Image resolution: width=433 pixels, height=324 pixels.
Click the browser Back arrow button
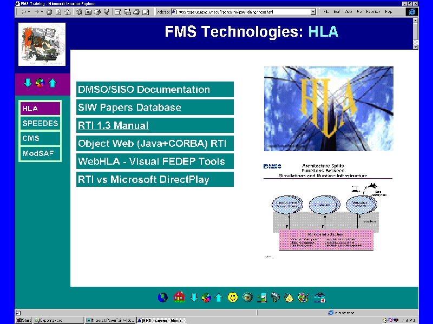23,12
